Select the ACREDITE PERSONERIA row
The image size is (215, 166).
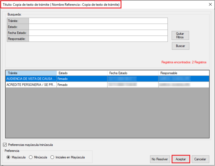pyautogui.click(x=31, y=85)
